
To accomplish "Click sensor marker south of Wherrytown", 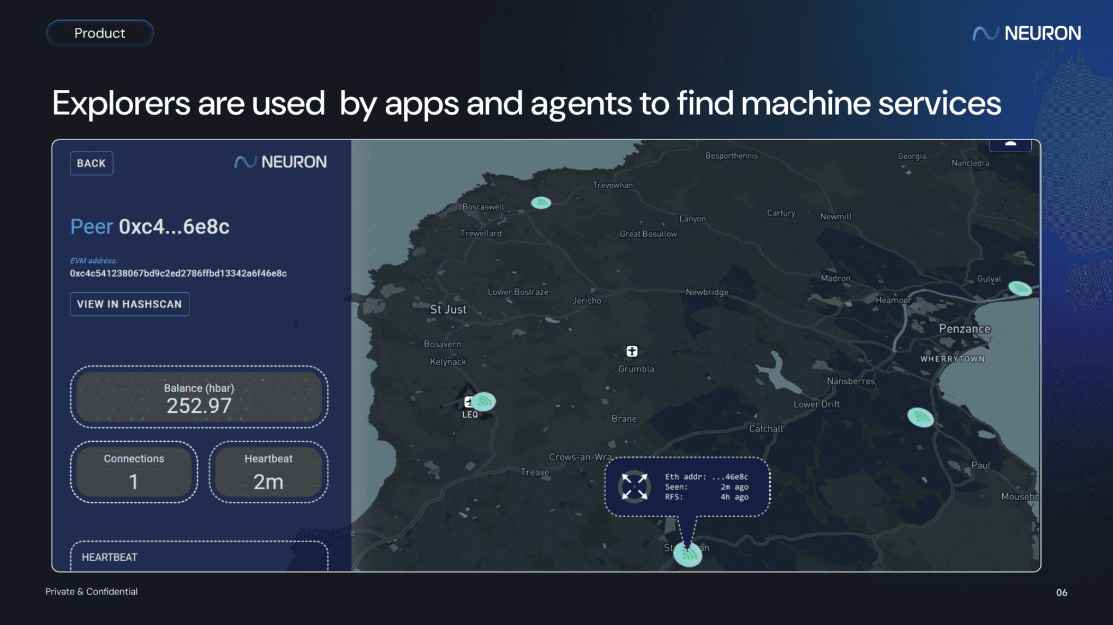I will coord(920,417).
